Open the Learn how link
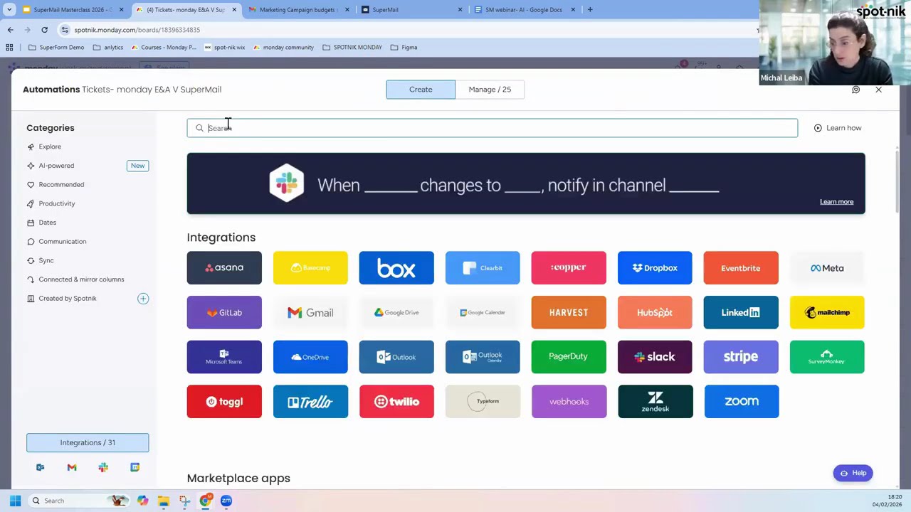Viewport: 911px width, 512px height. coord(838,128)
